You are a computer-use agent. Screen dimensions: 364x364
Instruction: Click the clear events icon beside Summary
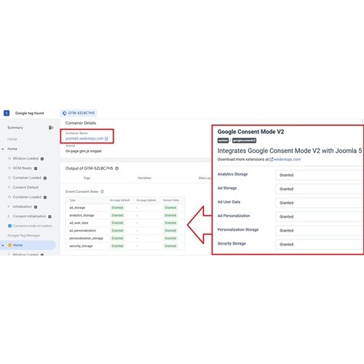(51, 127)
